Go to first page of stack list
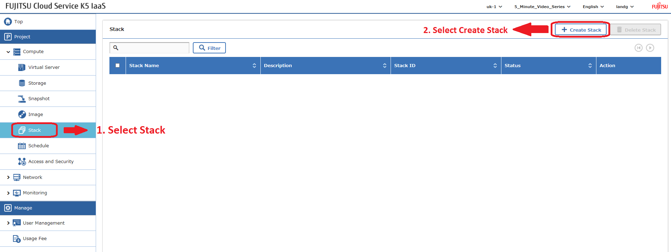Image resolution: width=671 pixels, height=252 pixels. pos(639,48)
